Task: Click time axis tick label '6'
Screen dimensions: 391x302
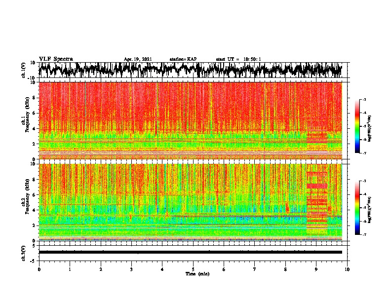Action: pos(224,269)
